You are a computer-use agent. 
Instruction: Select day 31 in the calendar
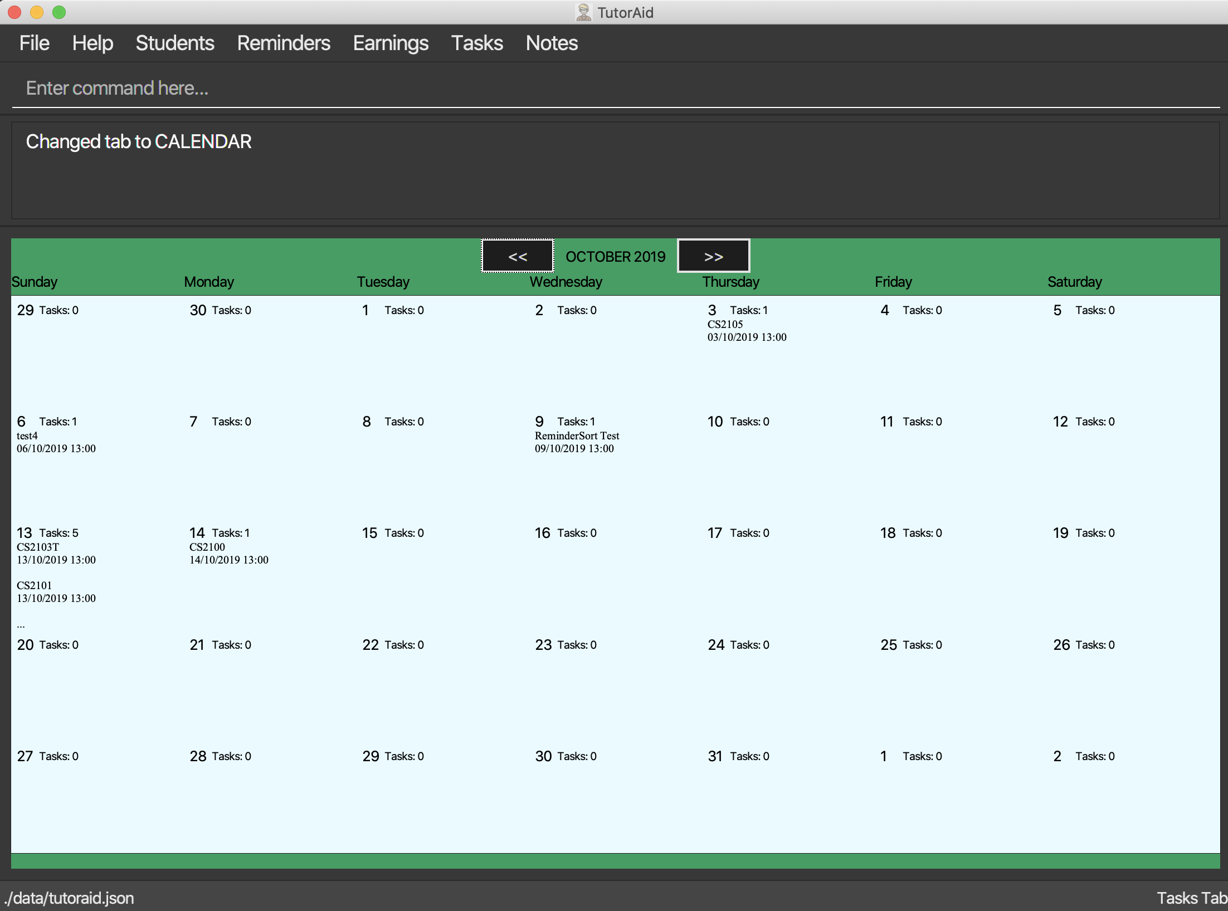715,756
